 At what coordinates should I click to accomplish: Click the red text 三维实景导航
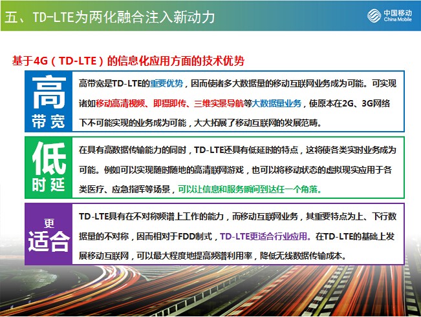click(219, 103)
